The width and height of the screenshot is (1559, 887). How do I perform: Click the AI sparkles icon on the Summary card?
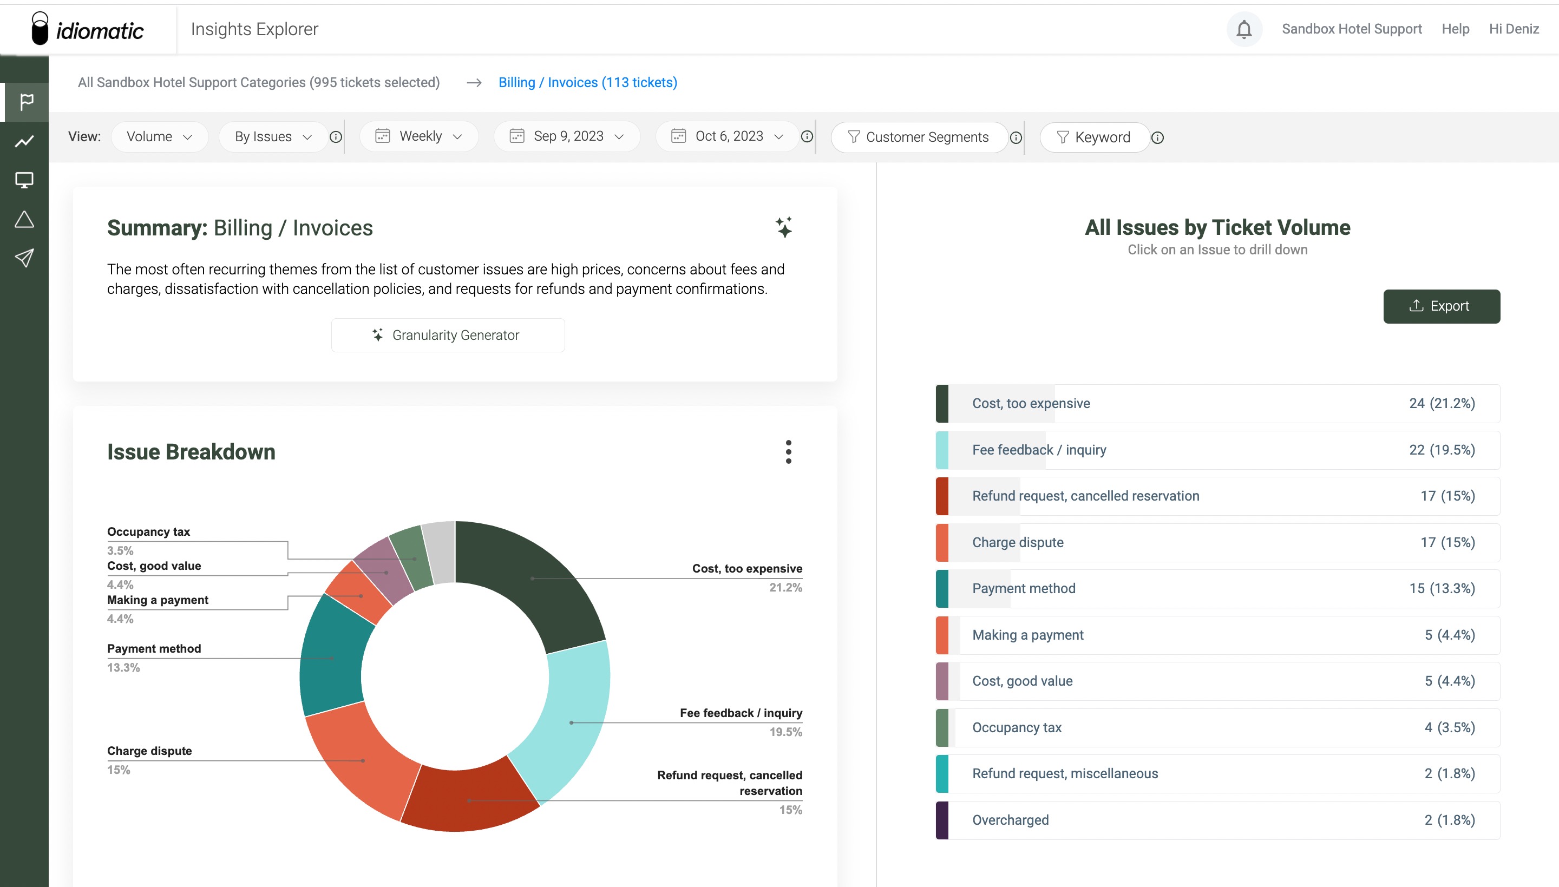(785, 227)
